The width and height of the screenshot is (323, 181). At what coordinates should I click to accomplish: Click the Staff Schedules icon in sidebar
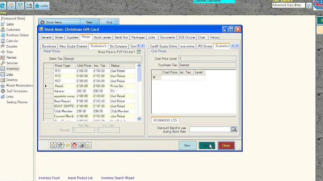coord(3,91)
